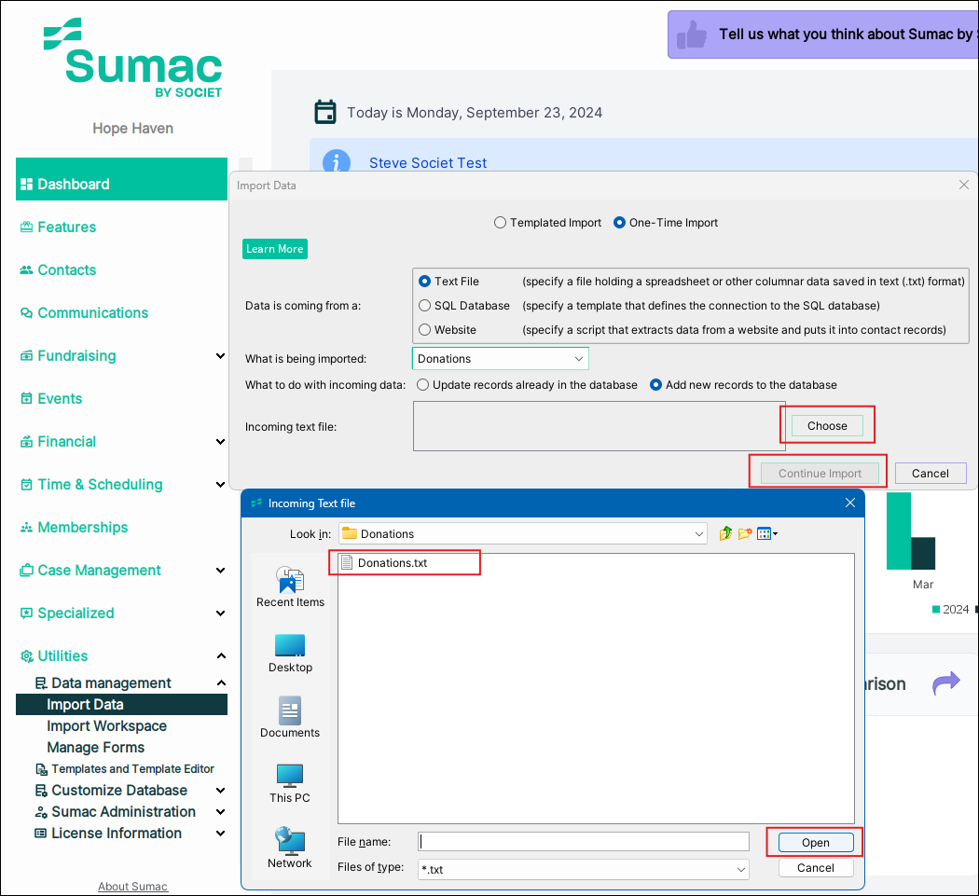Open the Memberships menu item
Image resolution: width=979 pixels, height=896 pixels.
(74, 528)
